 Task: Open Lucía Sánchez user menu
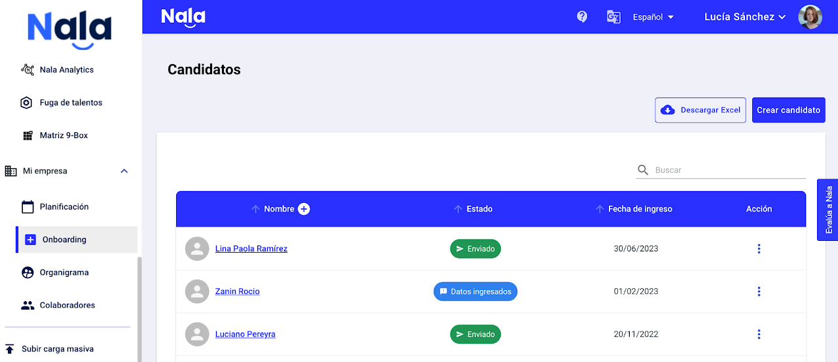tap(744, 17)
